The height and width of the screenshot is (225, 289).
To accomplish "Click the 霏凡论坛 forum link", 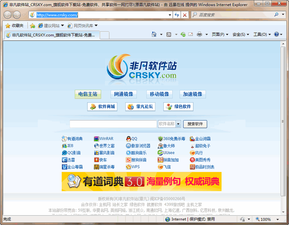I will [140, 107].
